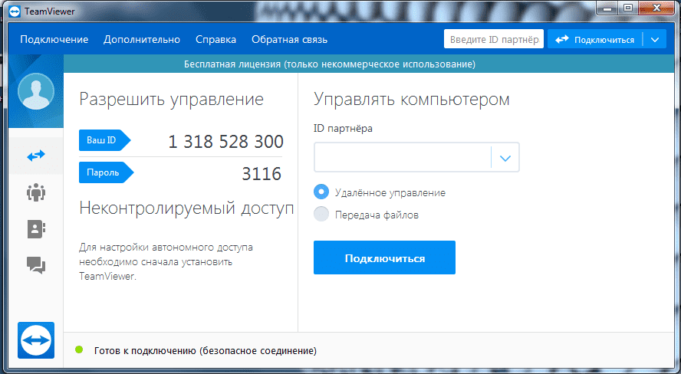Click the top toolbar Подключиться button
This screenshot has width=681, height=374.
595,40
